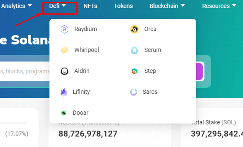Image resolution: width=243 pixels, height=147 pixels.
Task: Open the Raydium link in Defi menu
Action: point(86,29)
